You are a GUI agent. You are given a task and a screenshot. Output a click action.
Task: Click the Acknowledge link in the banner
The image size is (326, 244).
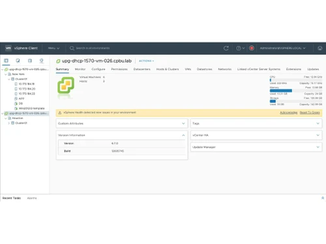(x=288, y=113)
